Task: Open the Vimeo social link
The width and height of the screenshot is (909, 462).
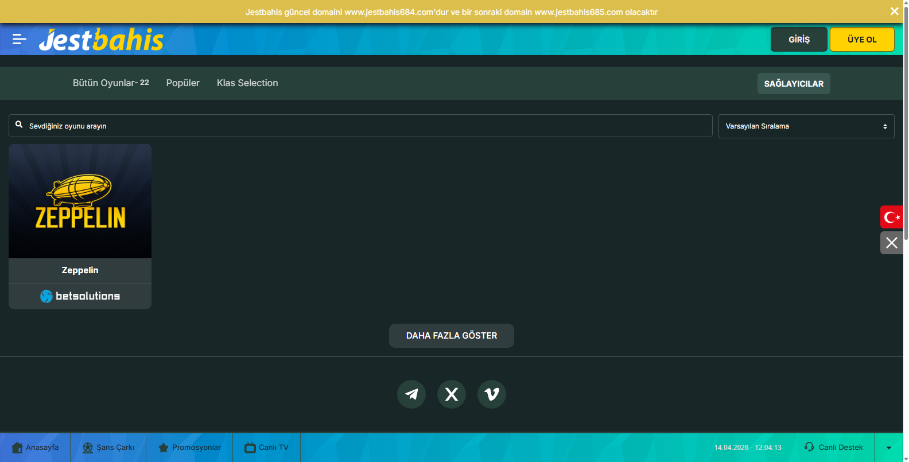Action: point(492,394)
